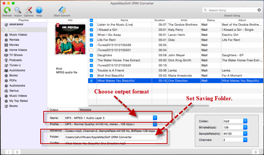The width and height of the screenshot is (264, 155).
Task: Click the Import magnifier icon
Action: point(18,10)
